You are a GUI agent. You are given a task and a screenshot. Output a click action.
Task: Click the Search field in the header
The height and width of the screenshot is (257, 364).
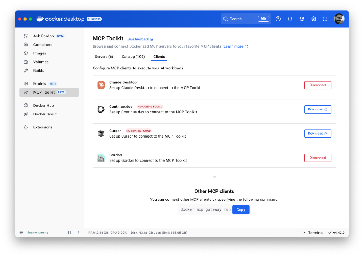pos(240,19)
